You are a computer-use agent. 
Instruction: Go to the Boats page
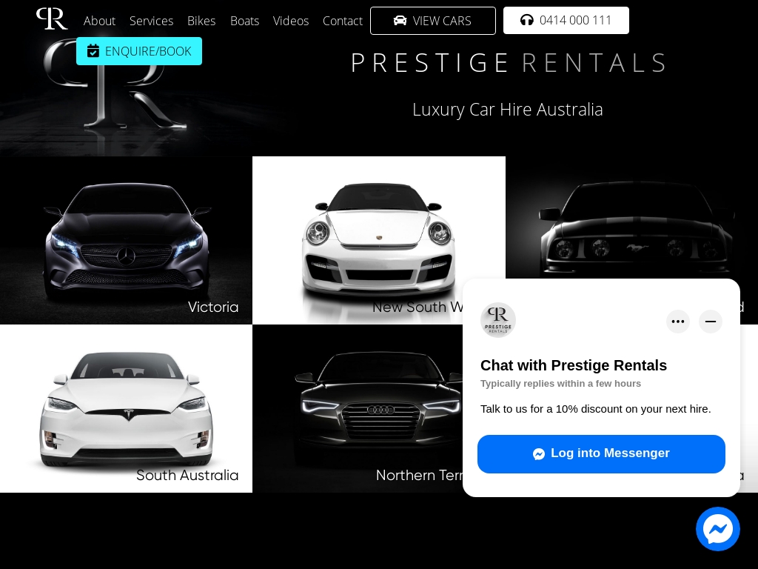tap(244, 21)
